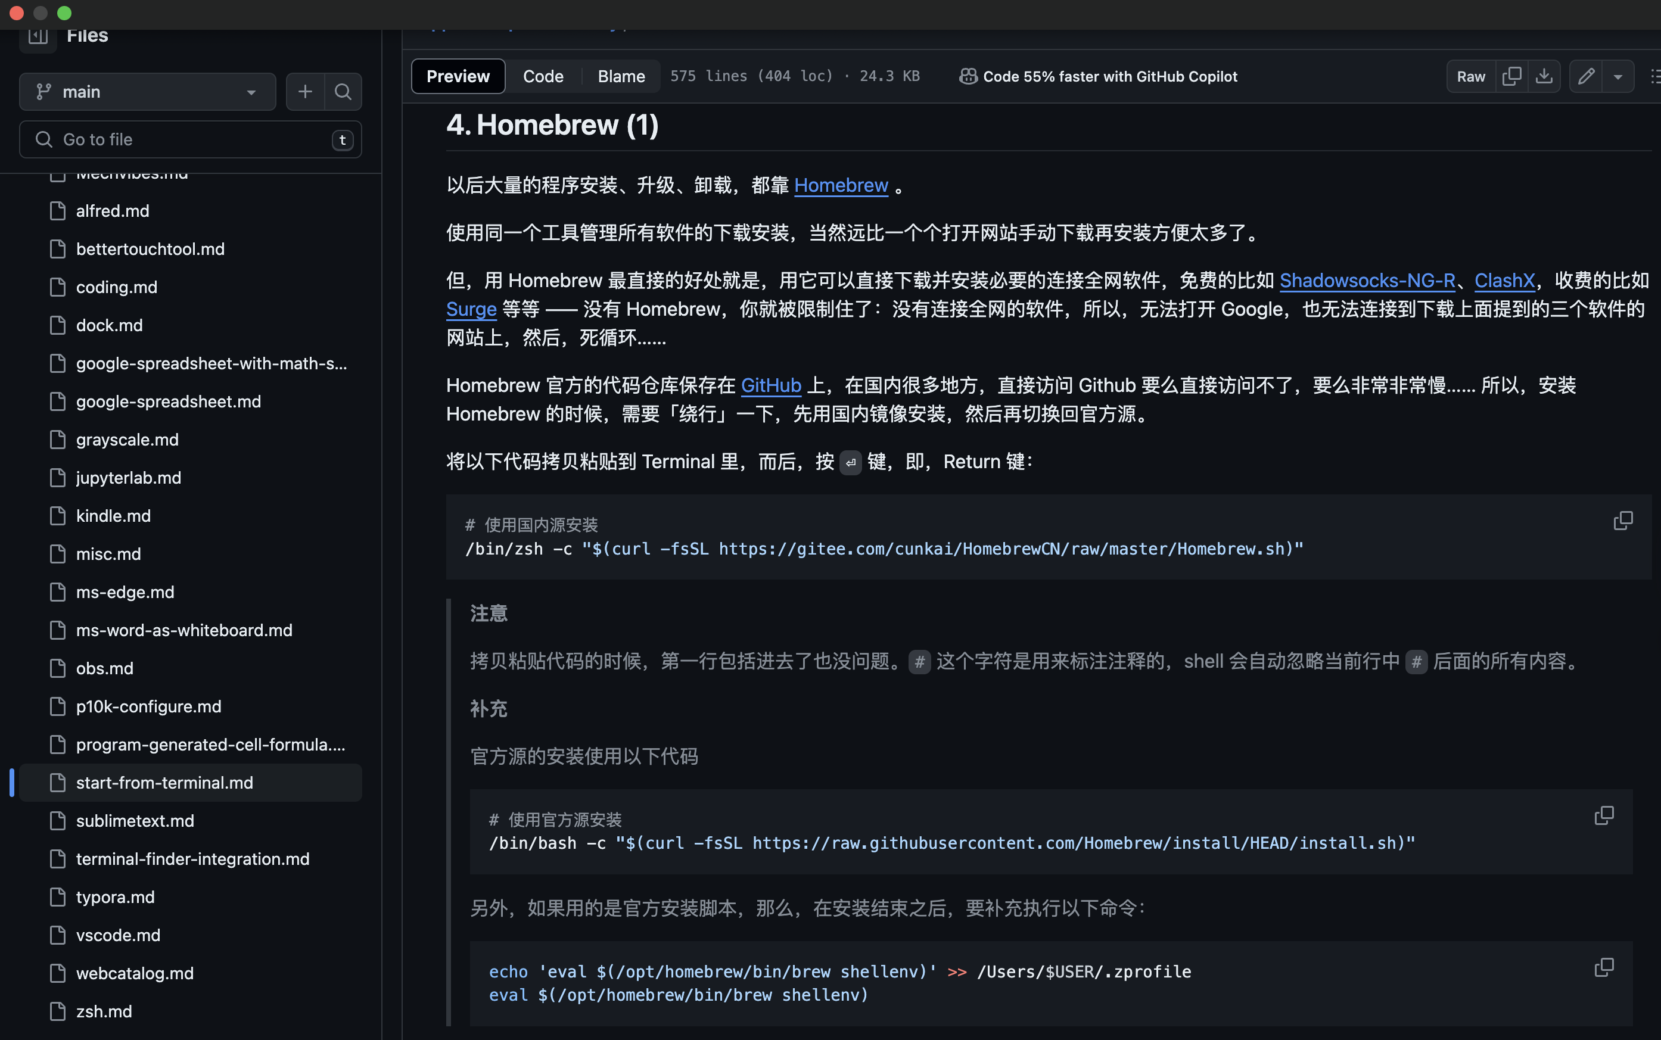Image resolution: width=1661 pixels, height=1040 pixels.
Task: Click the Raw button
Action: (x=1470, y=76)
